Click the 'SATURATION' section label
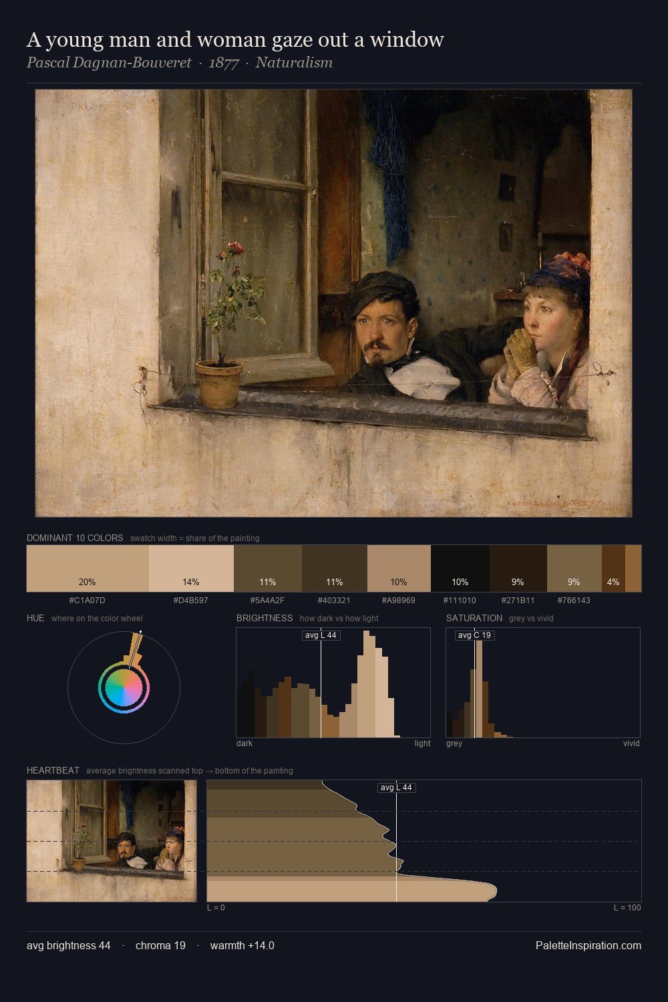 (x=474, y=618)
